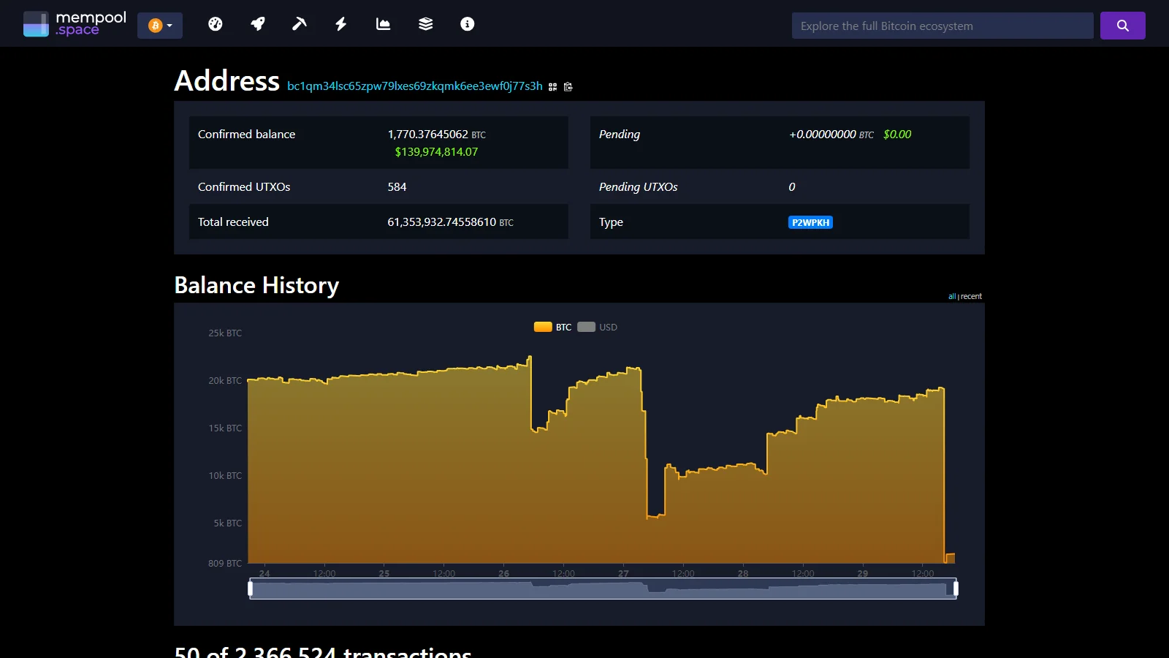Switch balance history to recent
Viewport: 1169px width, 658px height.
971,296
